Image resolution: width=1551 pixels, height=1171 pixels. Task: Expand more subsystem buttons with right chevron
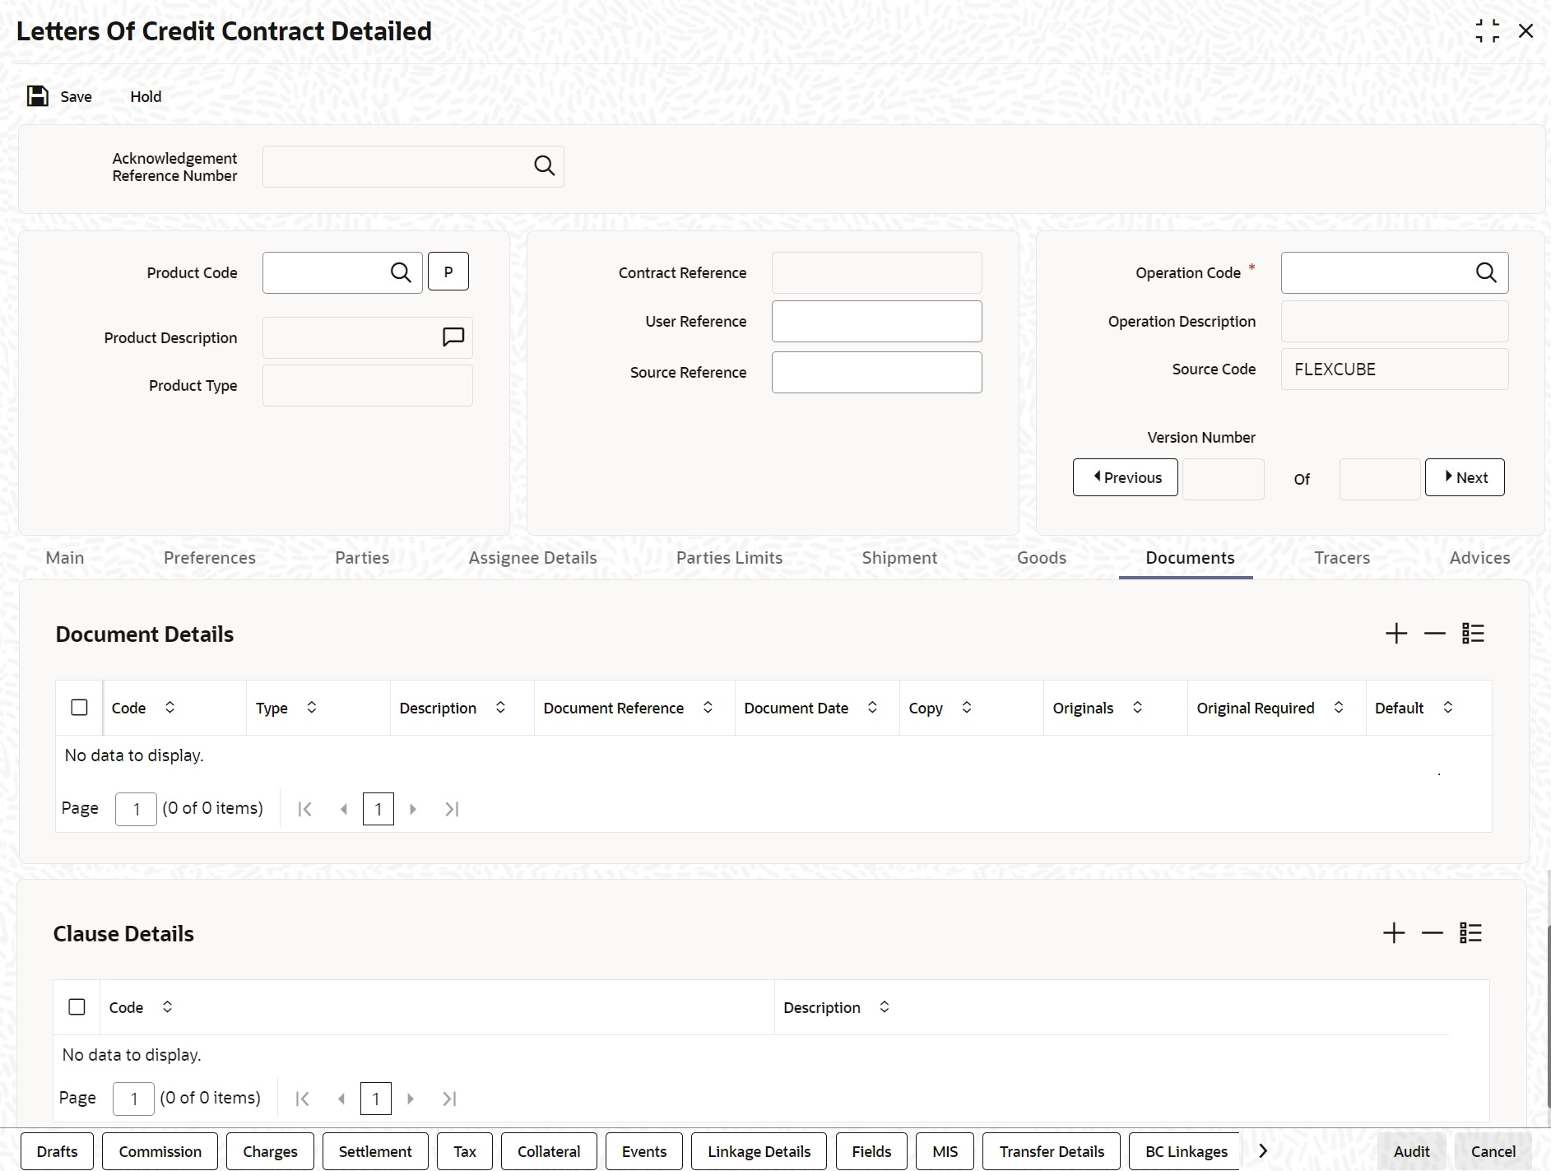coord(1263,1151)
